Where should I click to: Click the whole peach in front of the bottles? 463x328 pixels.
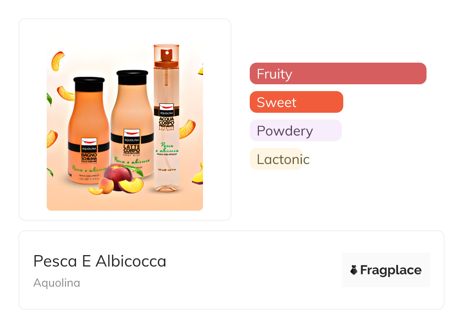click(x=117, y=175)
